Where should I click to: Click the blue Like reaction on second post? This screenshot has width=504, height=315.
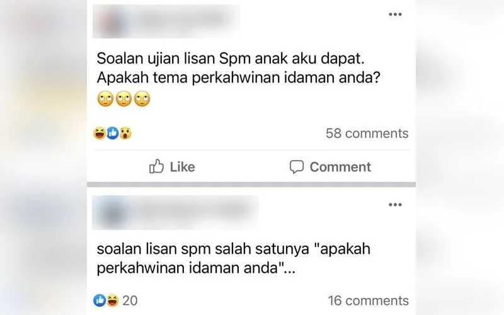(100, 301)
